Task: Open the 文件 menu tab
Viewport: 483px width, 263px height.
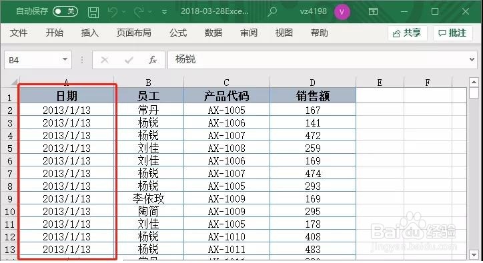Action: click(x=19, y=33)
